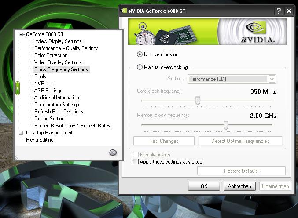Select the No overclocking radio button
298x218 pixels.
coord(140,54)
